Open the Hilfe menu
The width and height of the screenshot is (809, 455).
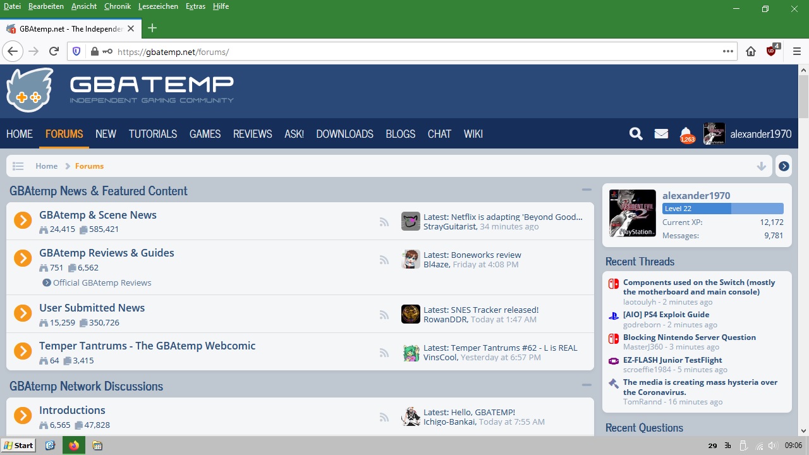[x=221, y=6]
